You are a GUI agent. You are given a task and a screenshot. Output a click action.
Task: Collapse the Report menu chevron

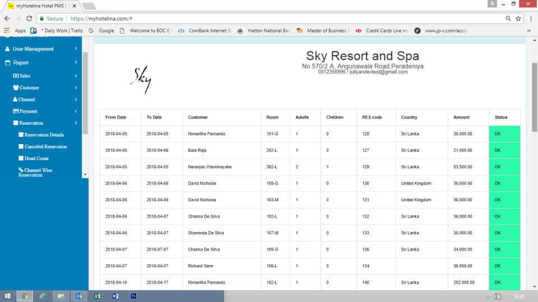coord(76,62)
